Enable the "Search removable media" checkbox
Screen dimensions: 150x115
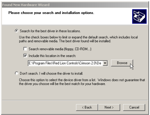click(25, 49)
